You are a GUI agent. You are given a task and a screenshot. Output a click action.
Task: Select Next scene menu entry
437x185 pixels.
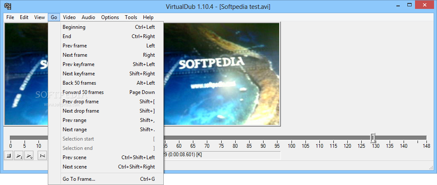pos(106,167)
